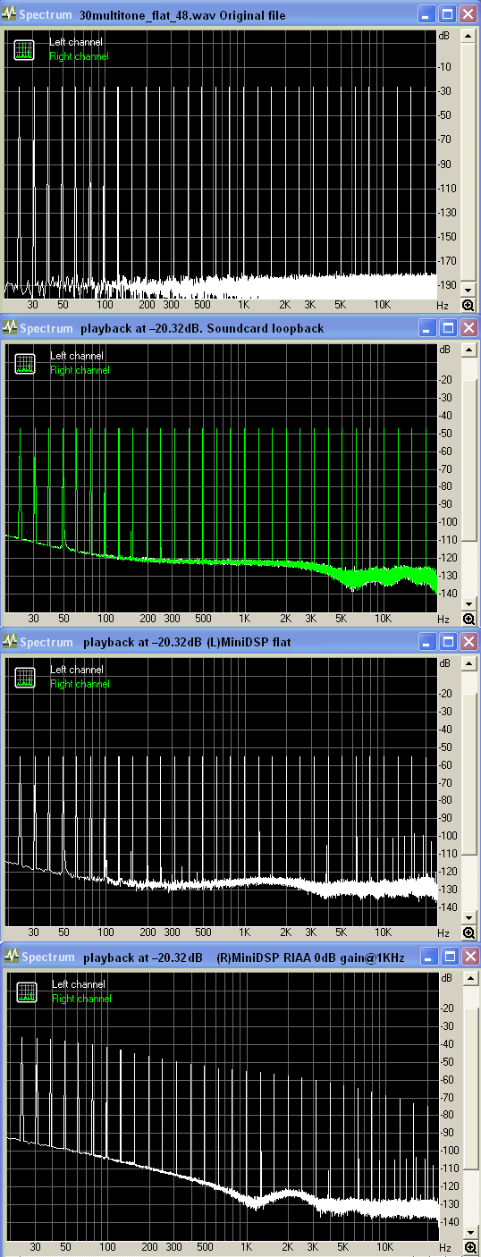The height and width of the screenshot is (1257, 481).
Task: Click "10K" frequency label in MiniDSP flat window
Action: coord(383,932)
